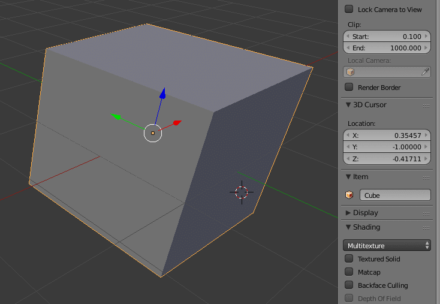Check the Textured Solid option
Image resolution: width=440 pixels, height=304 pixels.
coord(349,259)
